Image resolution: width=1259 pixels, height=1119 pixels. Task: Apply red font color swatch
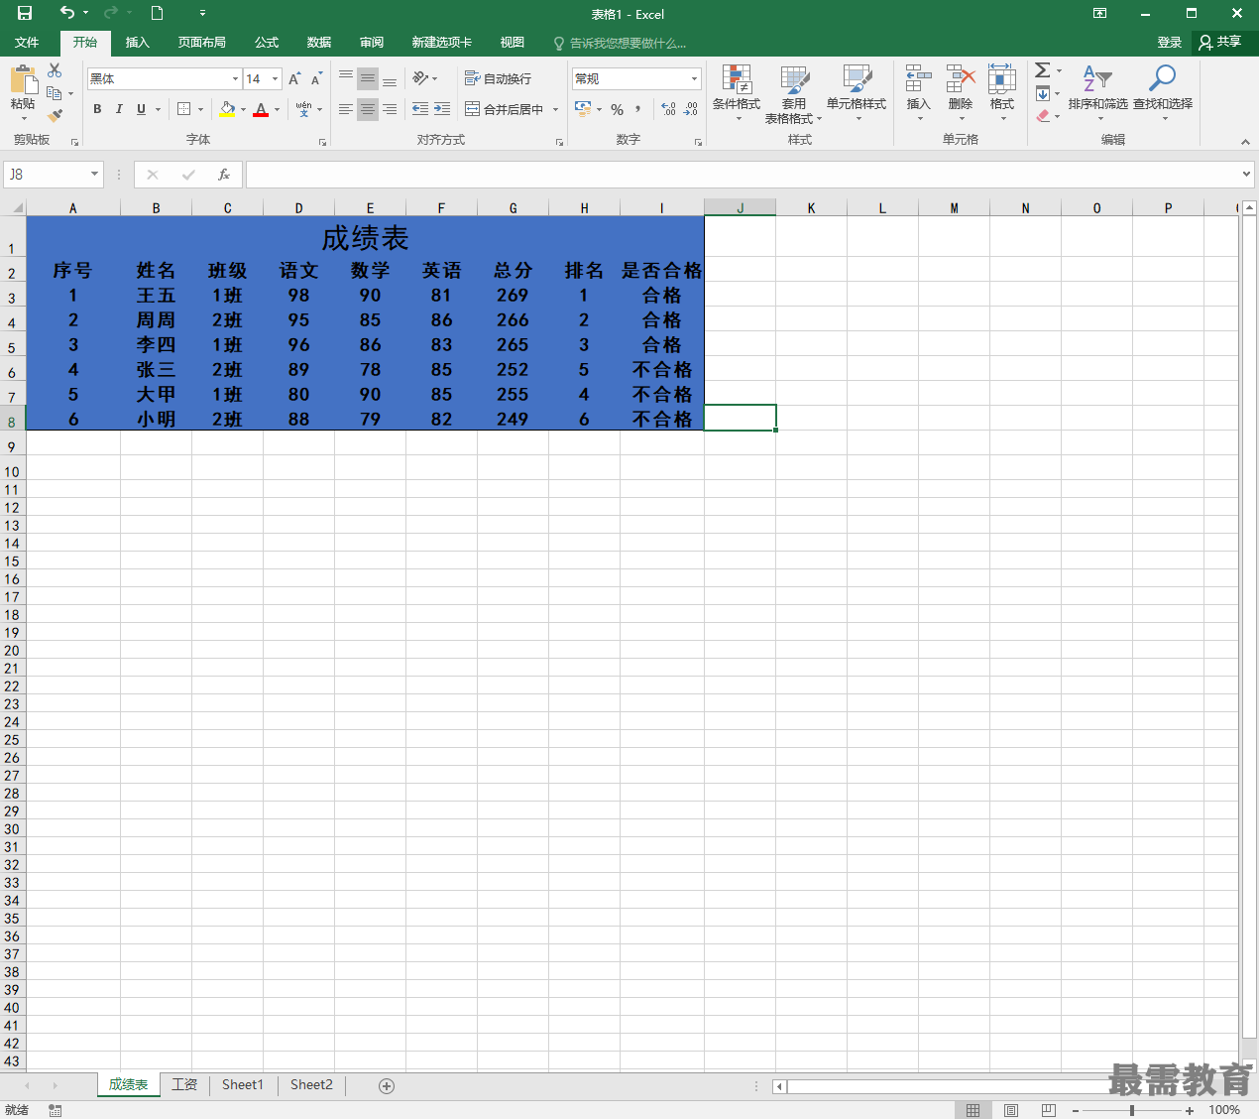point(261,109)
